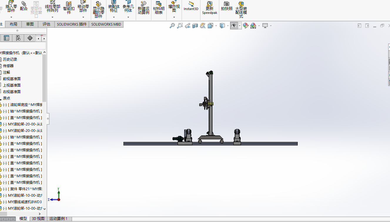The width and height of the screenshot is (390, 222).
Task: Select the 模型 bottom tab
Action: point(23,219)
